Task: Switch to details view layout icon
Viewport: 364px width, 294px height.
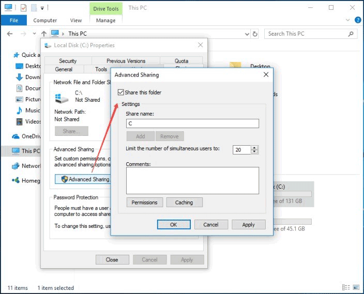Action: click(x=346, y=287)
